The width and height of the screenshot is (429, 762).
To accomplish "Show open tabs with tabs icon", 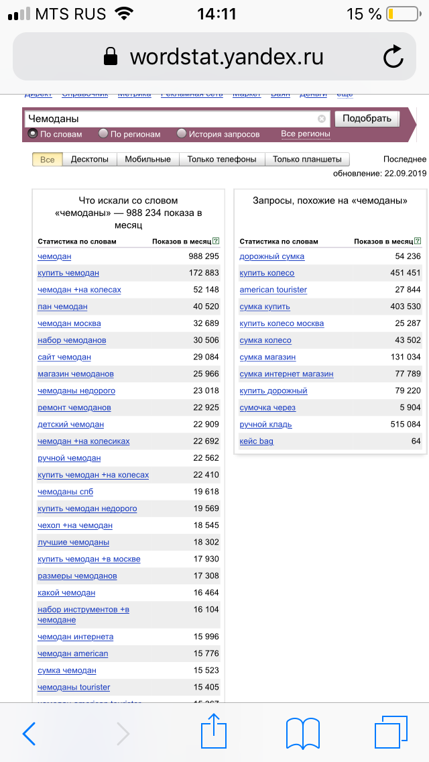I will (391, 732).
